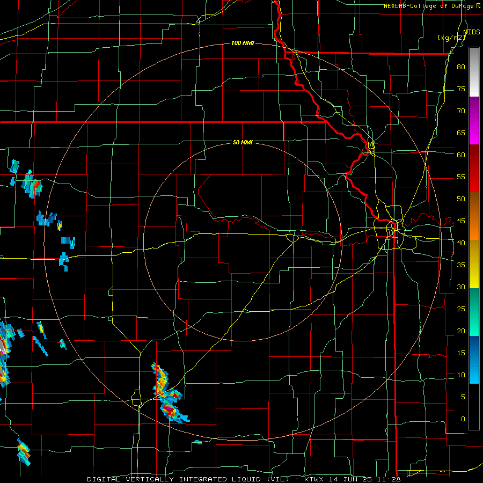Pick the purple-magenta segment of the color bar

(x=474, y=121)
